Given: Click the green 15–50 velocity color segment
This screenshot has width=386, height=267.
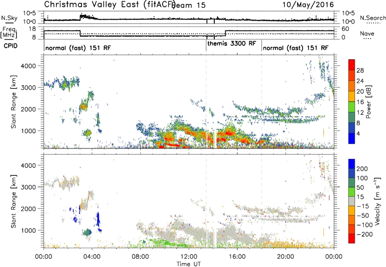Looking at the screenshot, I should coord(352,192).
